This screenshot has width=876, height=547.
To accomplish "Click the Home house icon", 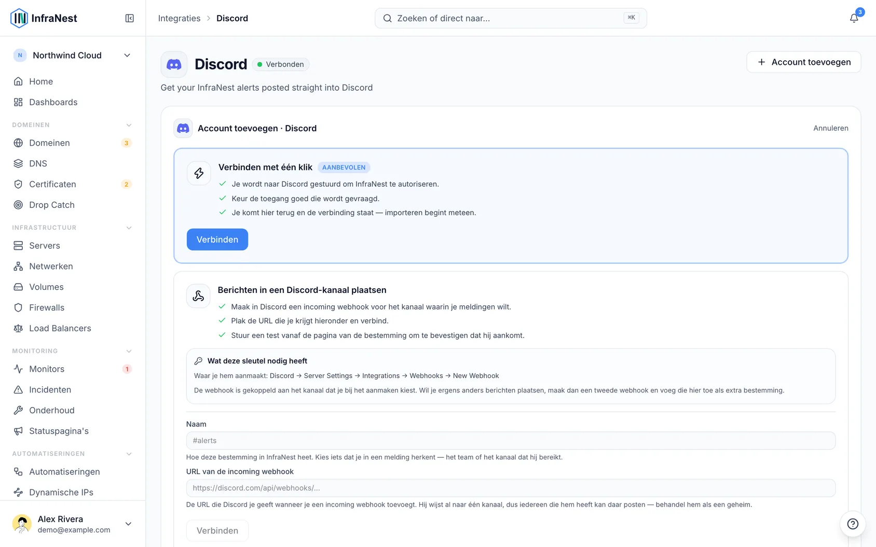I will [18, 81].
